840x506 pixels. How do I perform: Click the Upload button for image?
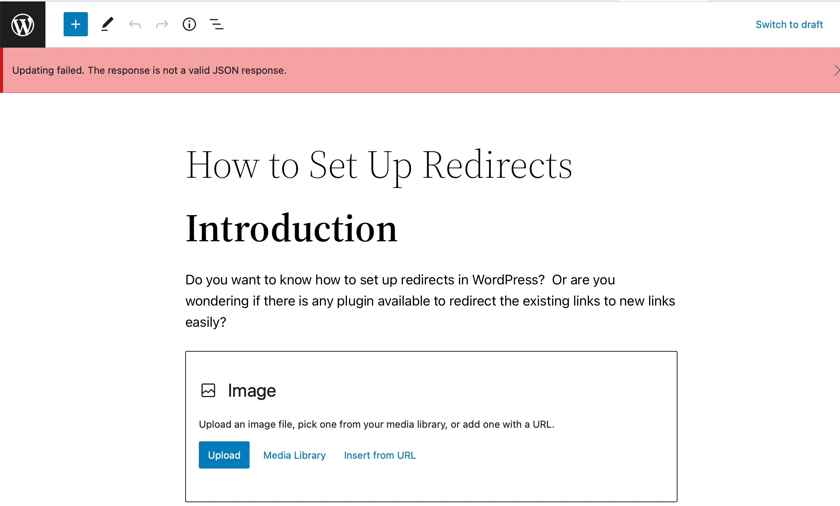[224, 455]
